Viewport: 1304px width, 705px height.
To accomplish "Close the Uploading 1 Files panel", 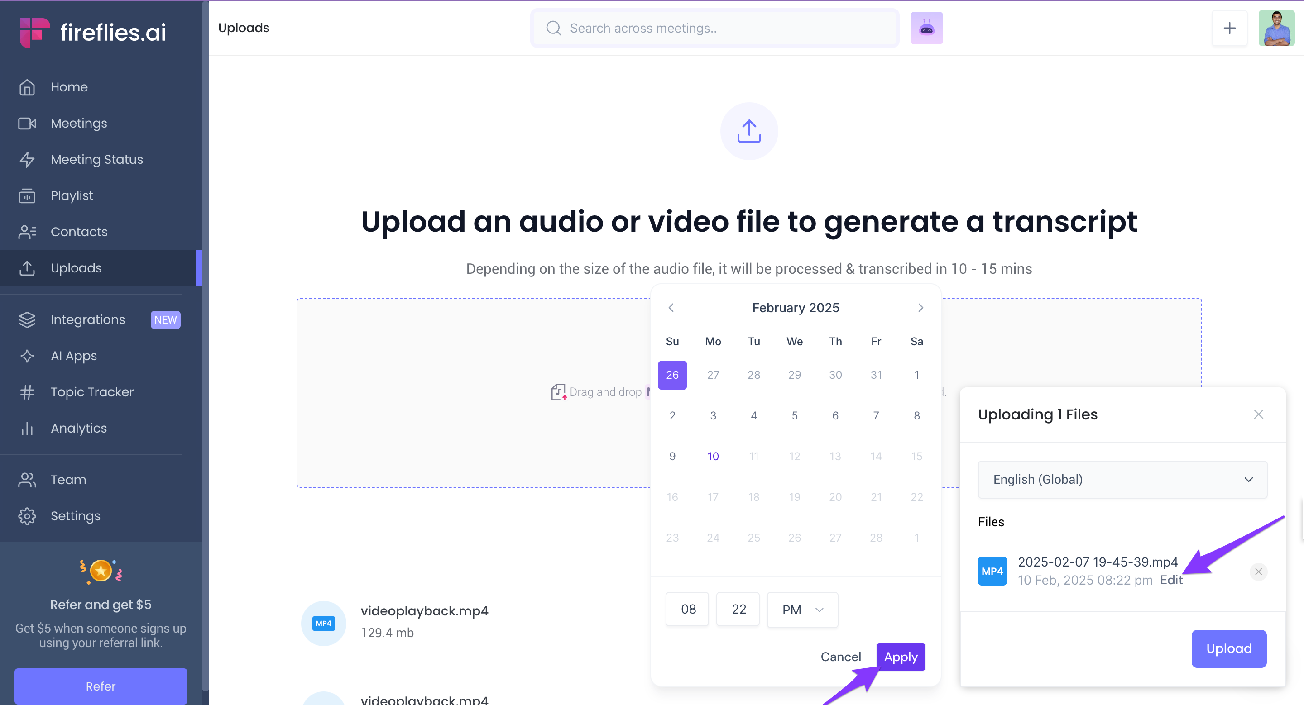I will [x=1258, y=414].
